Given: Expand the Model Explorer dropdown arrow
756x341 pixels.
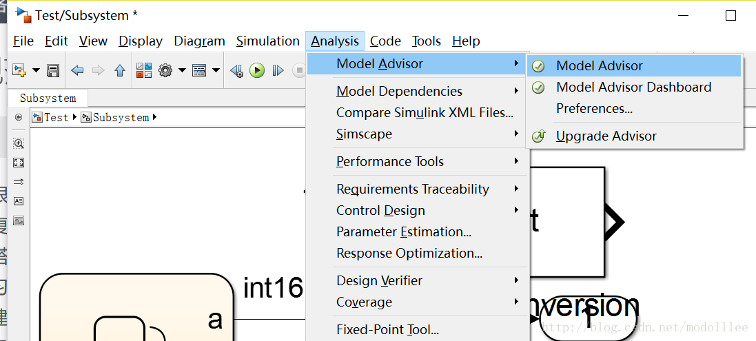Looking at the screenshot, I should (216, 70).
